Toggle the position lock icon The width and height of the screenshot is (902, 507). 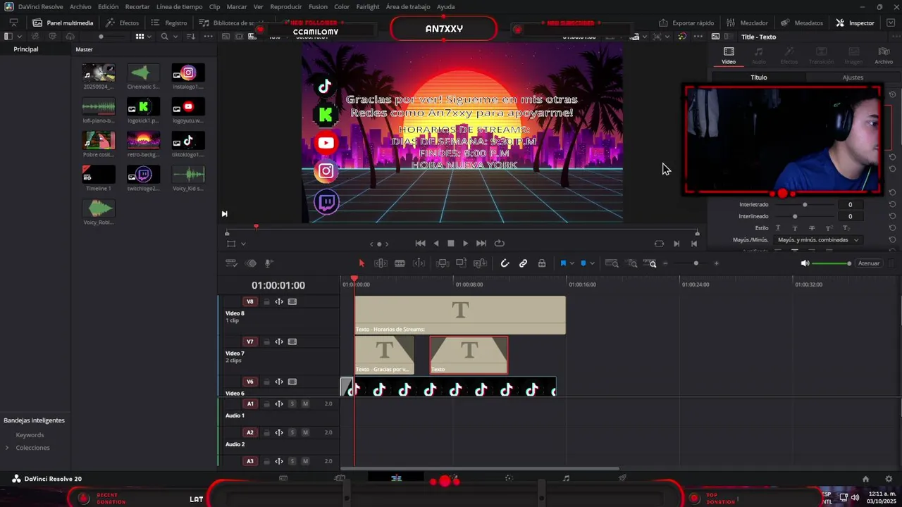pyautogui.click(x=542, y=263)
